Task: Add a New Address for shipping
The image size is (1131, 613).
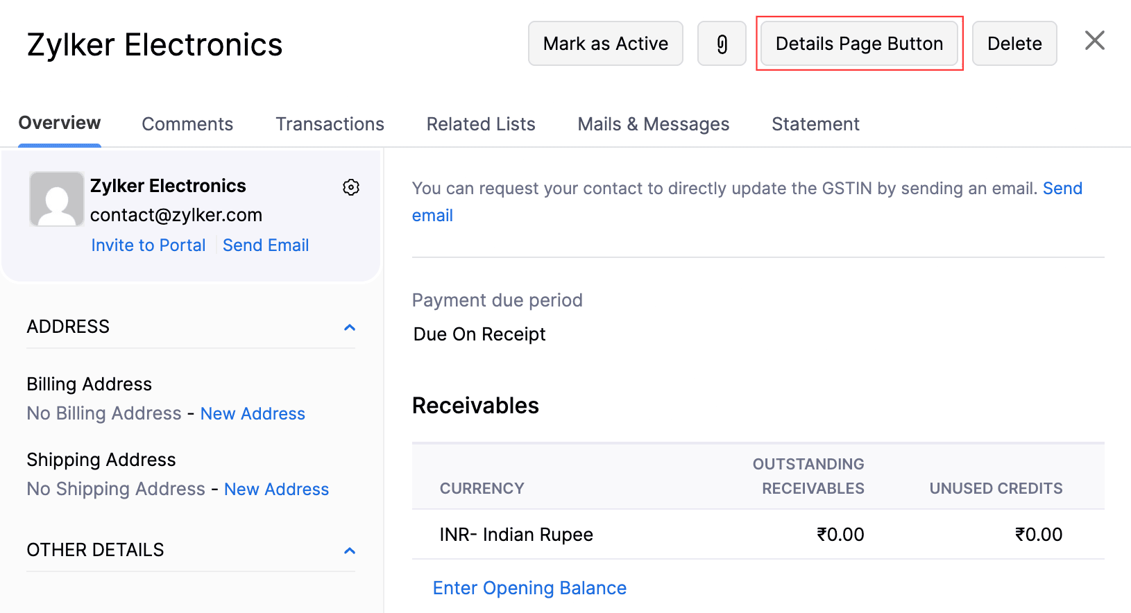Action: pyautogui.click(x=276, y=490)
